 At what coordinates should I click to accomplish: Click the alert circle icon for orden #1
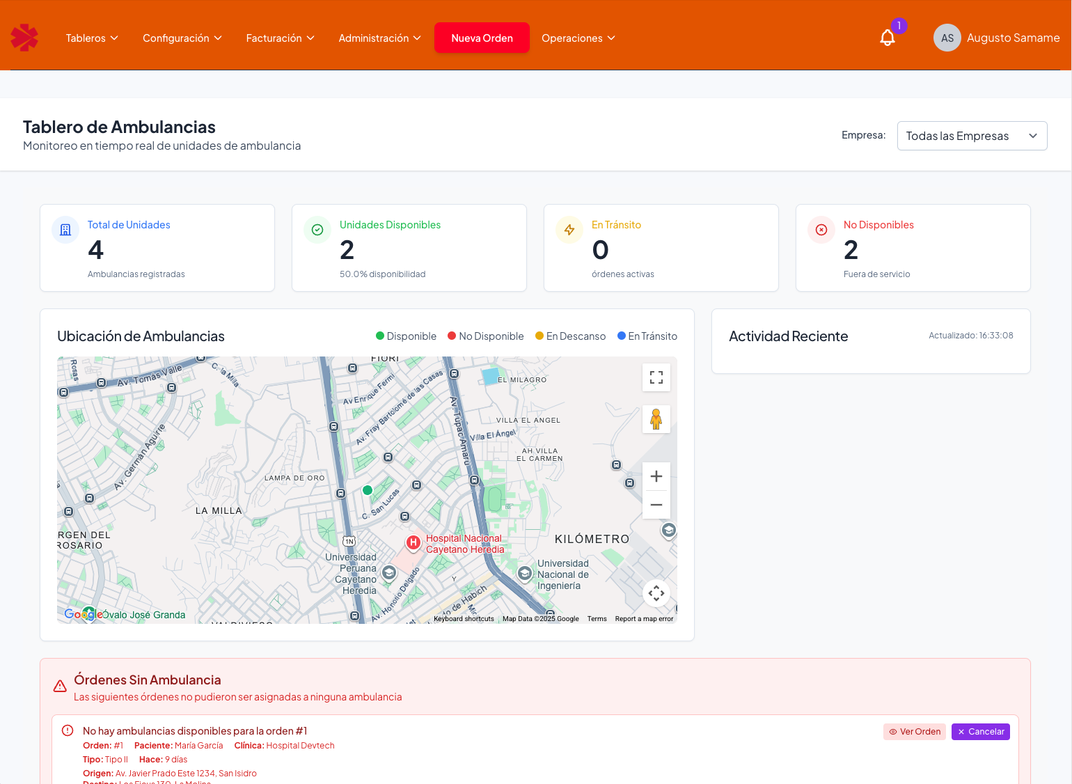point(68,730)
